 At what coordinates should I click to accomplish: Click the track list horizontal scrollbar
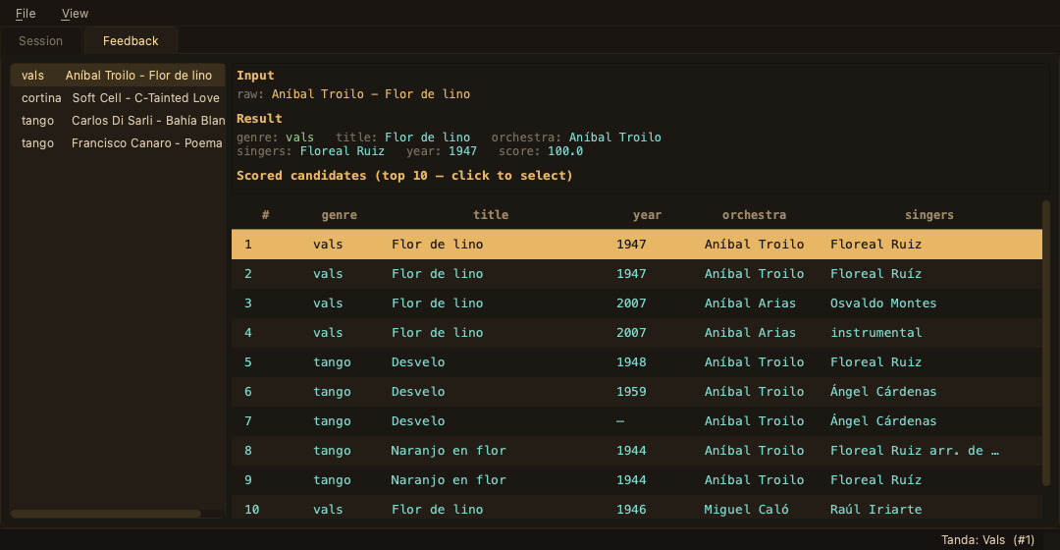[x=106, y=514]
